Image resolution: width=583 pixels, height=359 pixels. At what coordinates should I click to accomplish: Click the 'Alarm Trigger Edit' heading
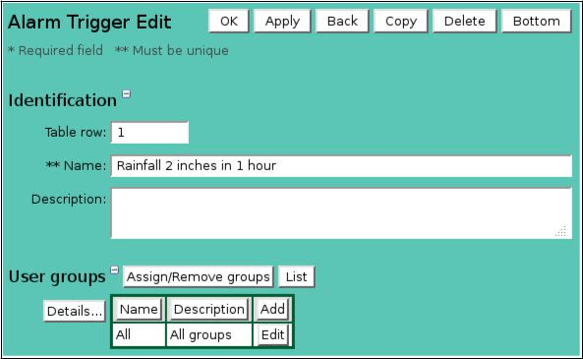89,22
